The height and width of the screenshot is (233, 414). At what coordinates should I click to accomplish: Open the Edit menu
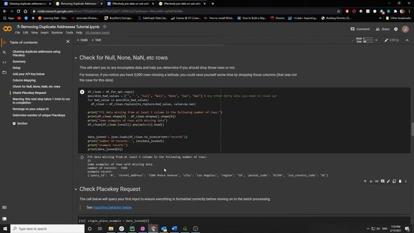pos(25,33)
